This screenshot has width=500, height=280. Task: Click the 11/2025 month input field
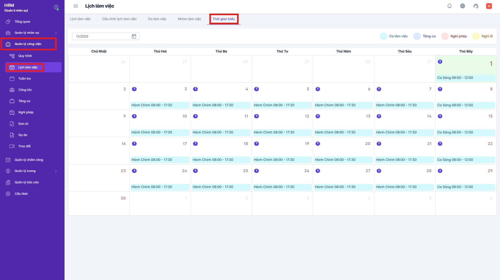coord(102,36)
